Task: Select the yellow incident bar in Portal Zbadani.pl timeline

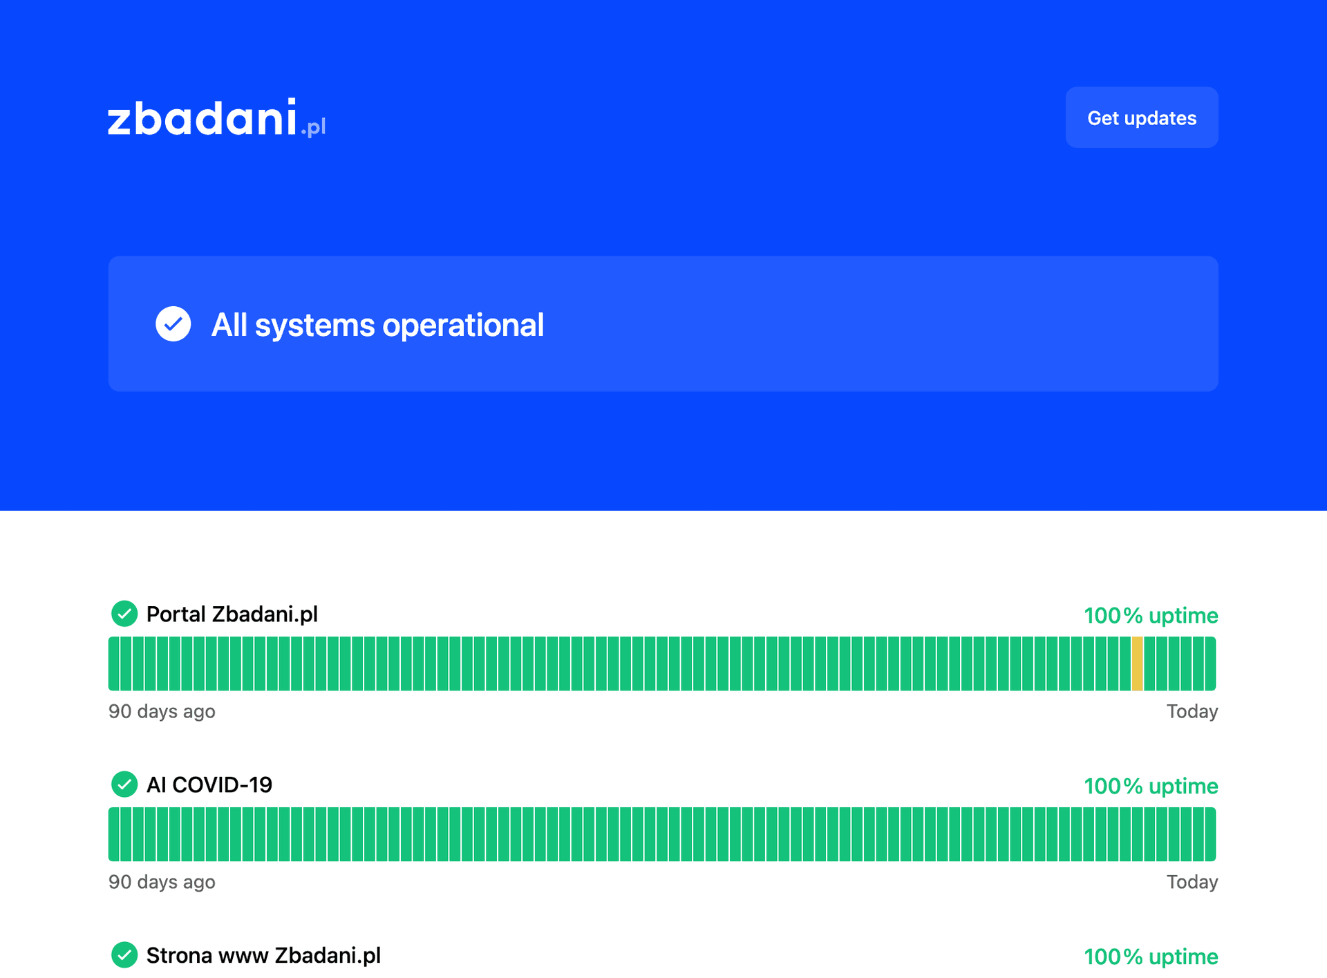Action: pyautogui.click(x=1138, y=664)
